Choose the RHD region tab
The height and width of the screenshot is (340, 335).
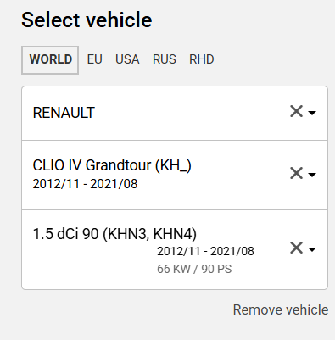point(202,59)
